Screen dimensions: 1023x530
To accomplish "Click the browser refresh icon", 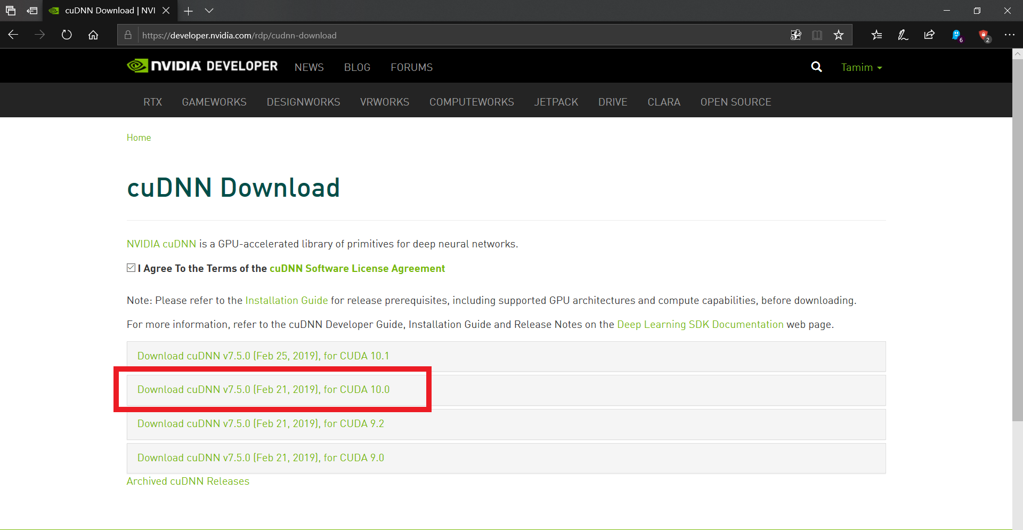I will click(67, 35).
